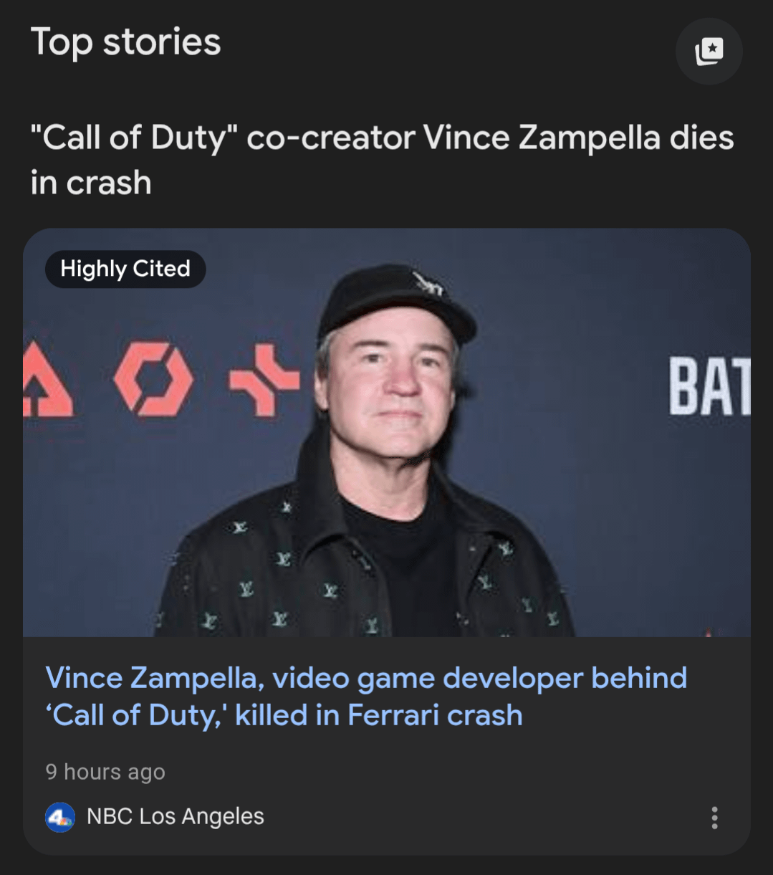Select the "Top stories" section heading
Viewport: 773px width, 875px height.
coord(126,42)
